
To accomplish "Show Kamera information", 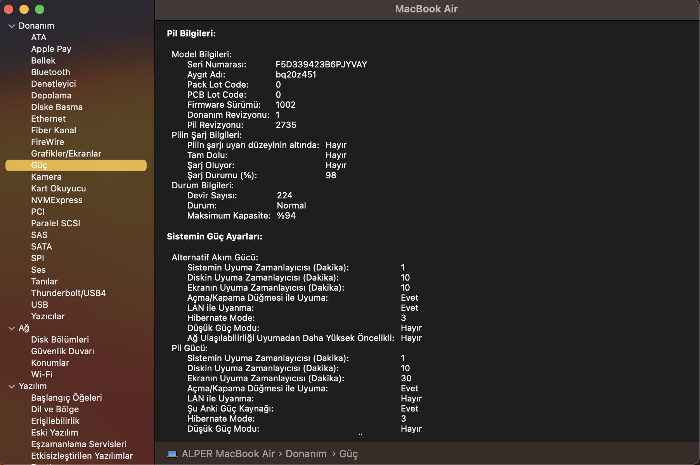I will [46, 177].
